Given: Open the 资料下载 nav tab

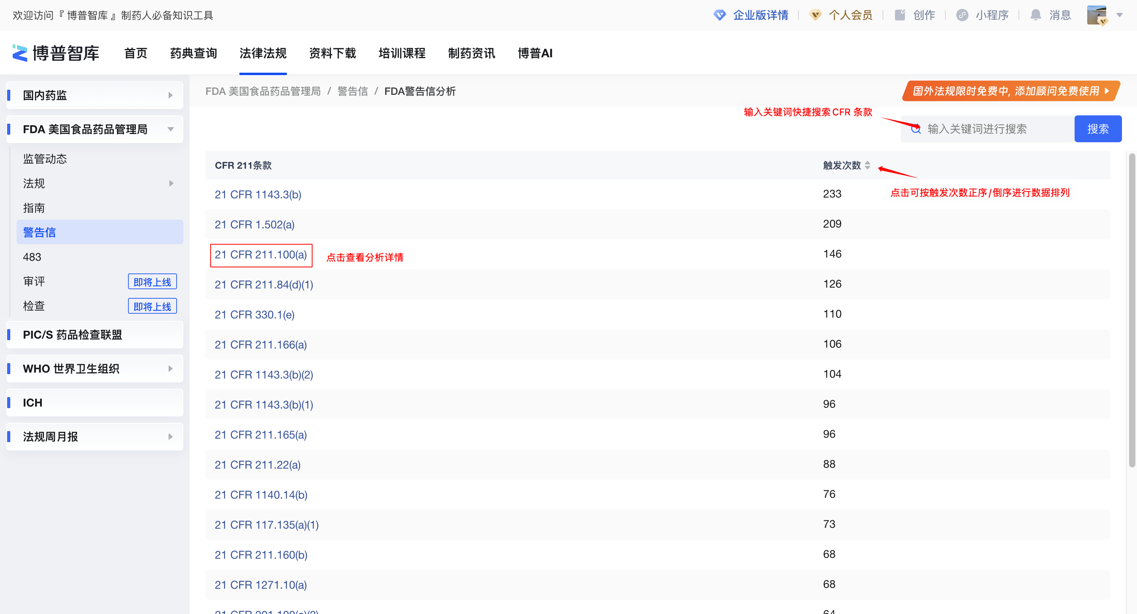Looking at the screenshot, I should (x=332, y=53).
